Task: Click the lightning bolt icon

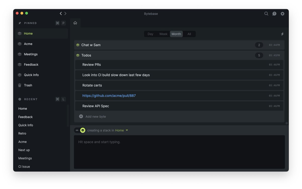Action: [x=282, y=34]
